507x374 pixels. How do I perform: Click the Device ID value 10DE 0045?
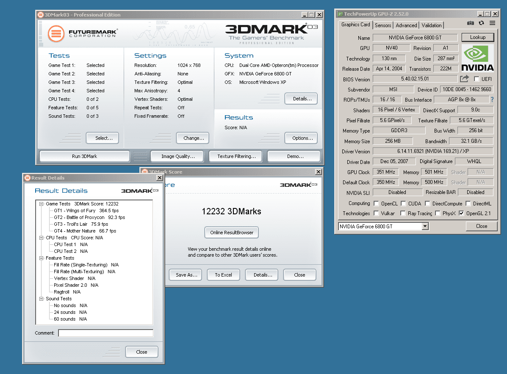467,89
